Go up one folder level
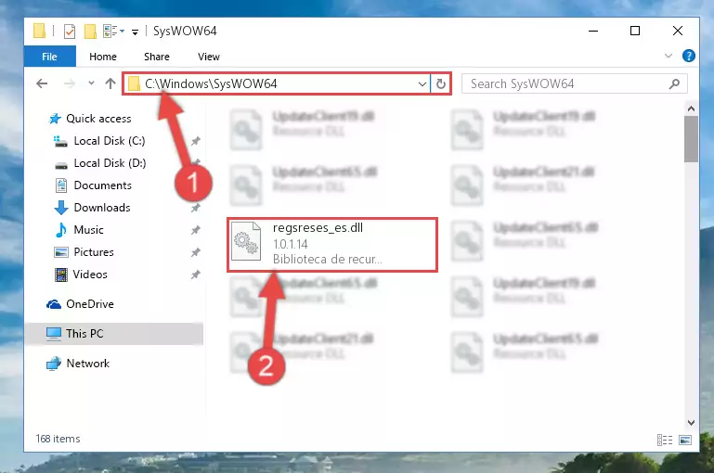 coord(110,83)
